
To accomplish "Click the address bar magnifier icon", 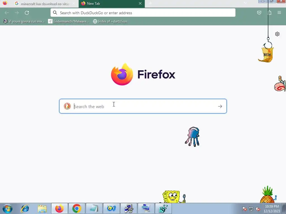I will [55, 13].
